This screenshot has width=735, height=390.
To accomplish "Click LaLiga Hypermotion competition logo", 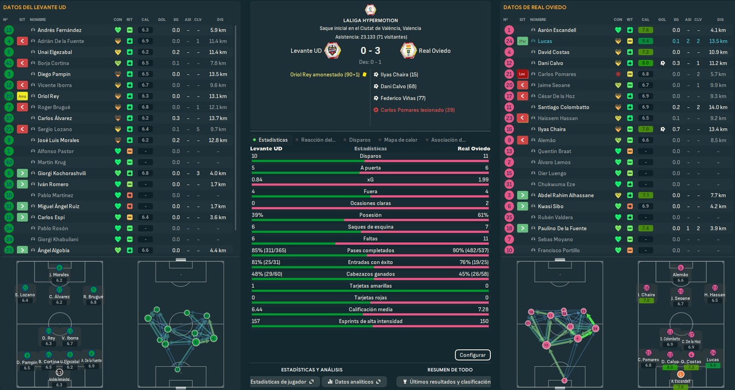I will point(370,9).
